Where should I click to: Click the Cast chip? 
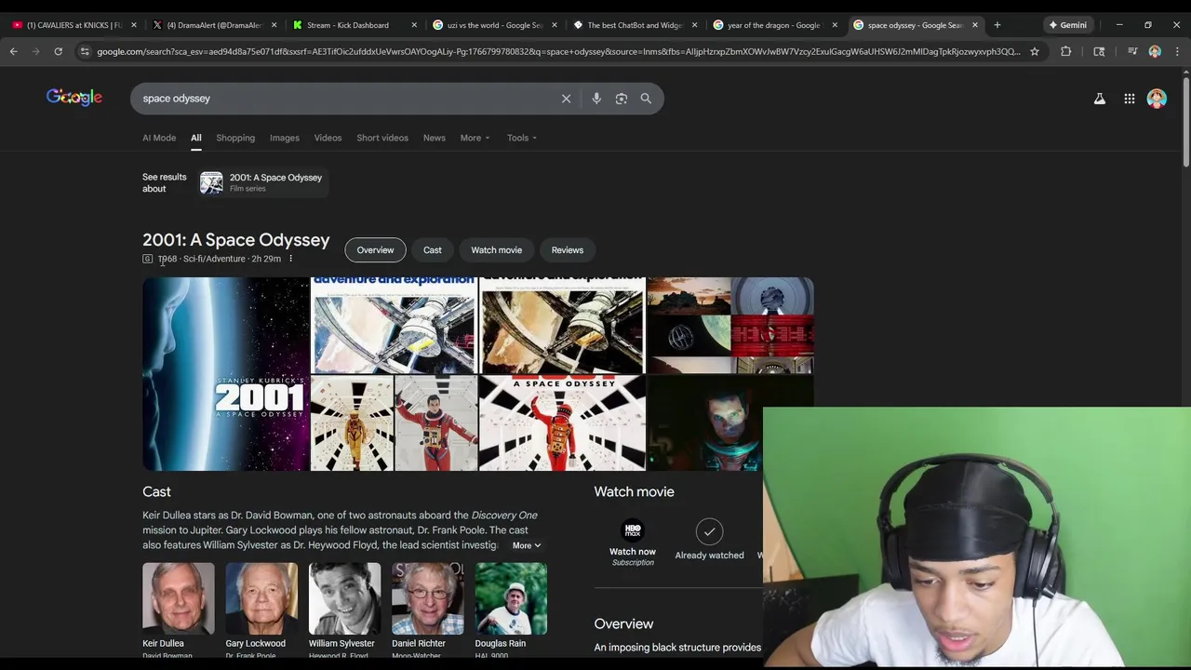pos(433,249)
